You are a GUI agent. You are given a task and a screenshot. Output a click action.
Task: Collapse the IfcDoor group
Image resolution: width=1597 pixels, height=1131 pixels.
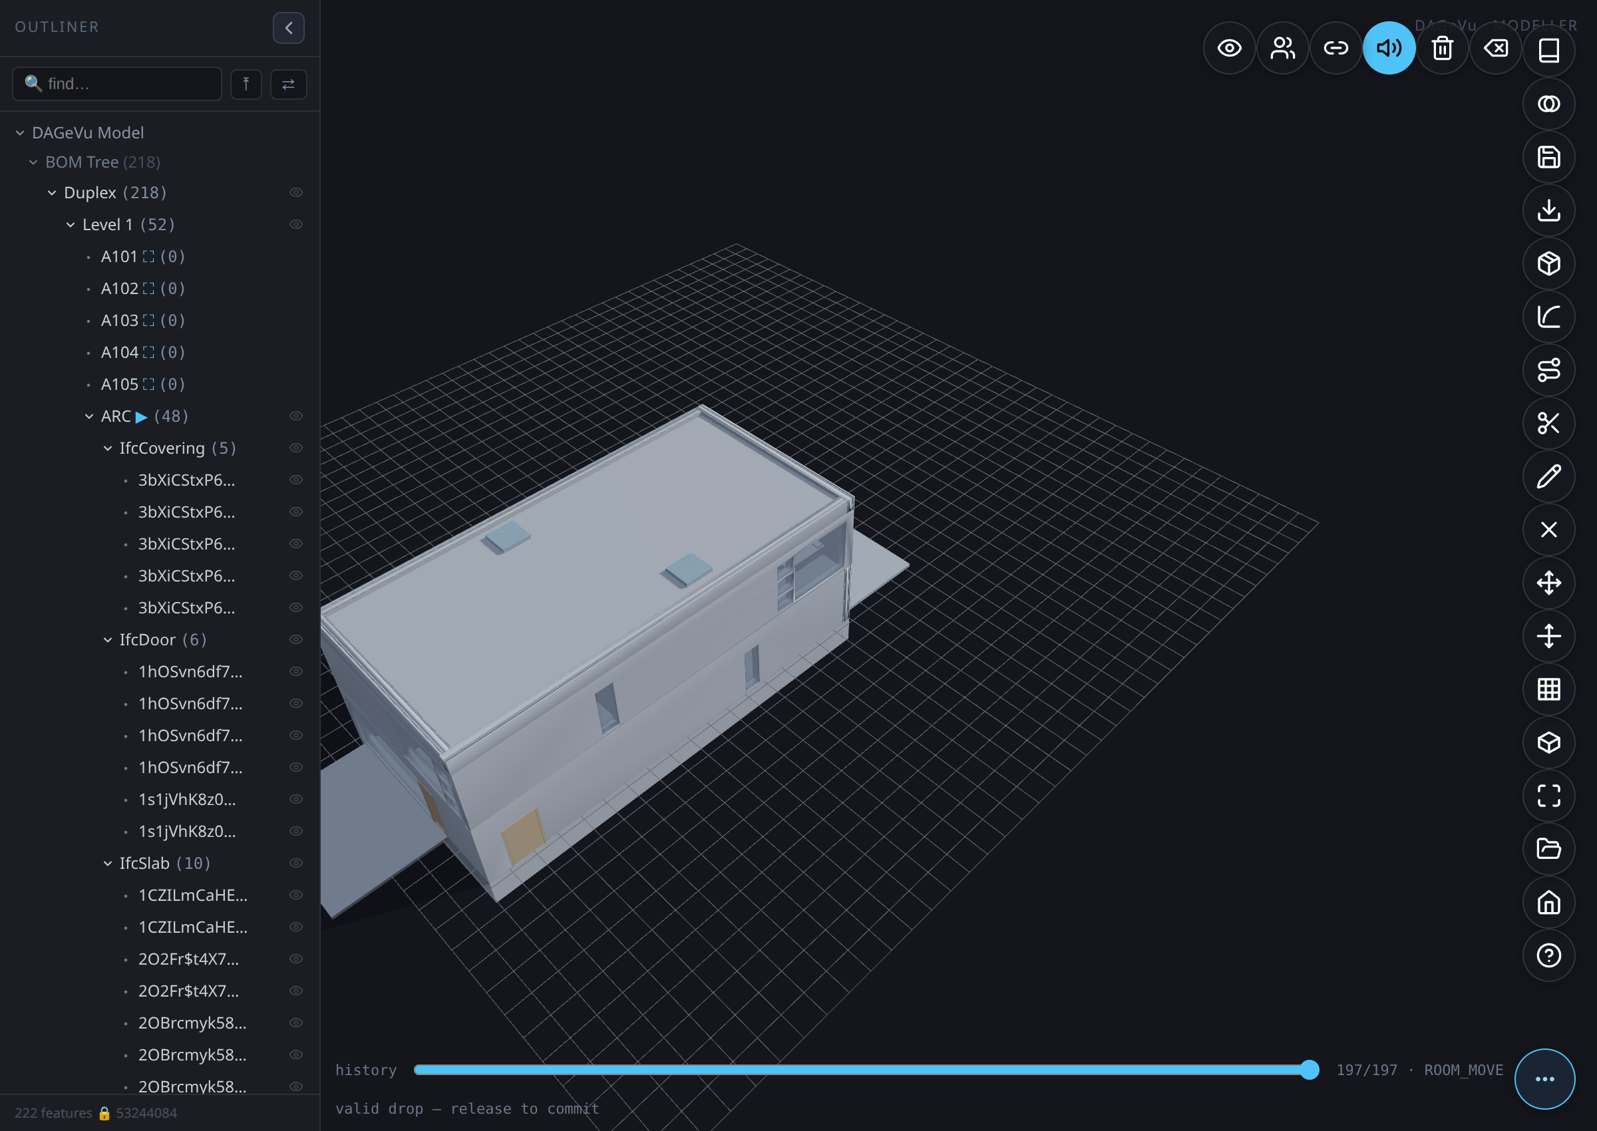[108, 640]
